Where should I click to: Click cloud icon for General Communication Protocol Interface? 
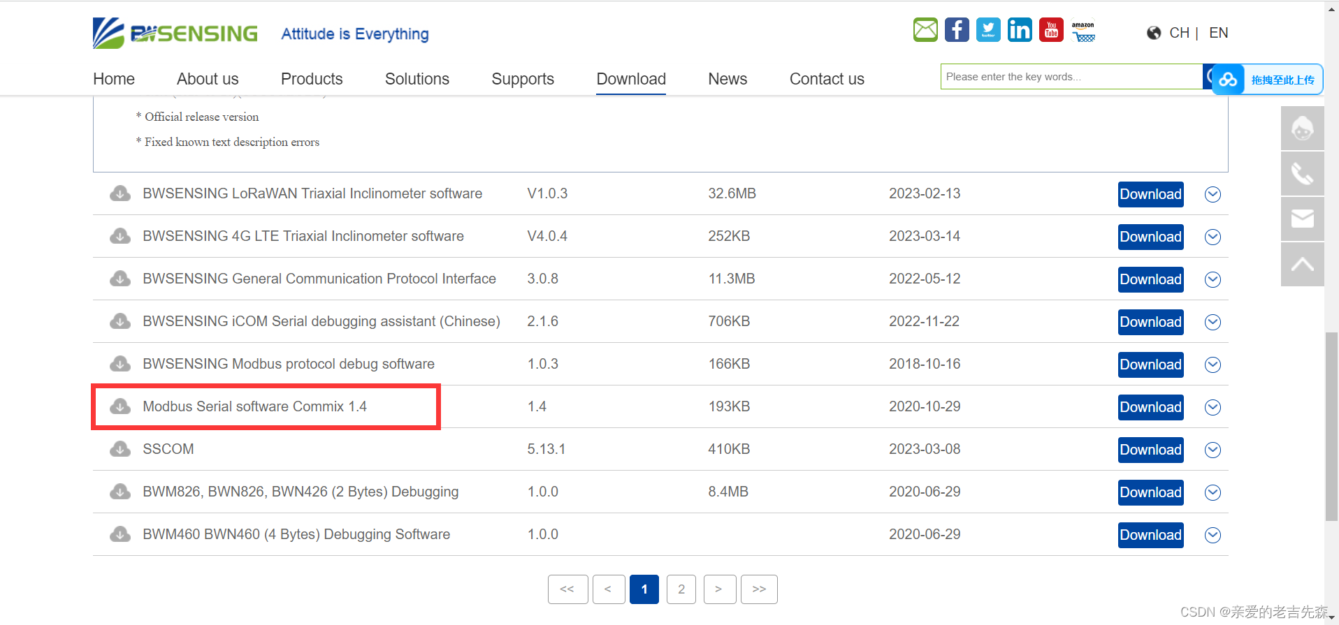tap(120, 279)
